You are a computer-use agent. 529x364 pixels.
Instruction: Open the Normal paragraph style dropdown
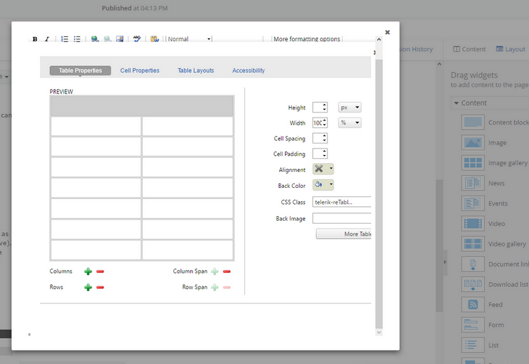(x=189, y=39)
